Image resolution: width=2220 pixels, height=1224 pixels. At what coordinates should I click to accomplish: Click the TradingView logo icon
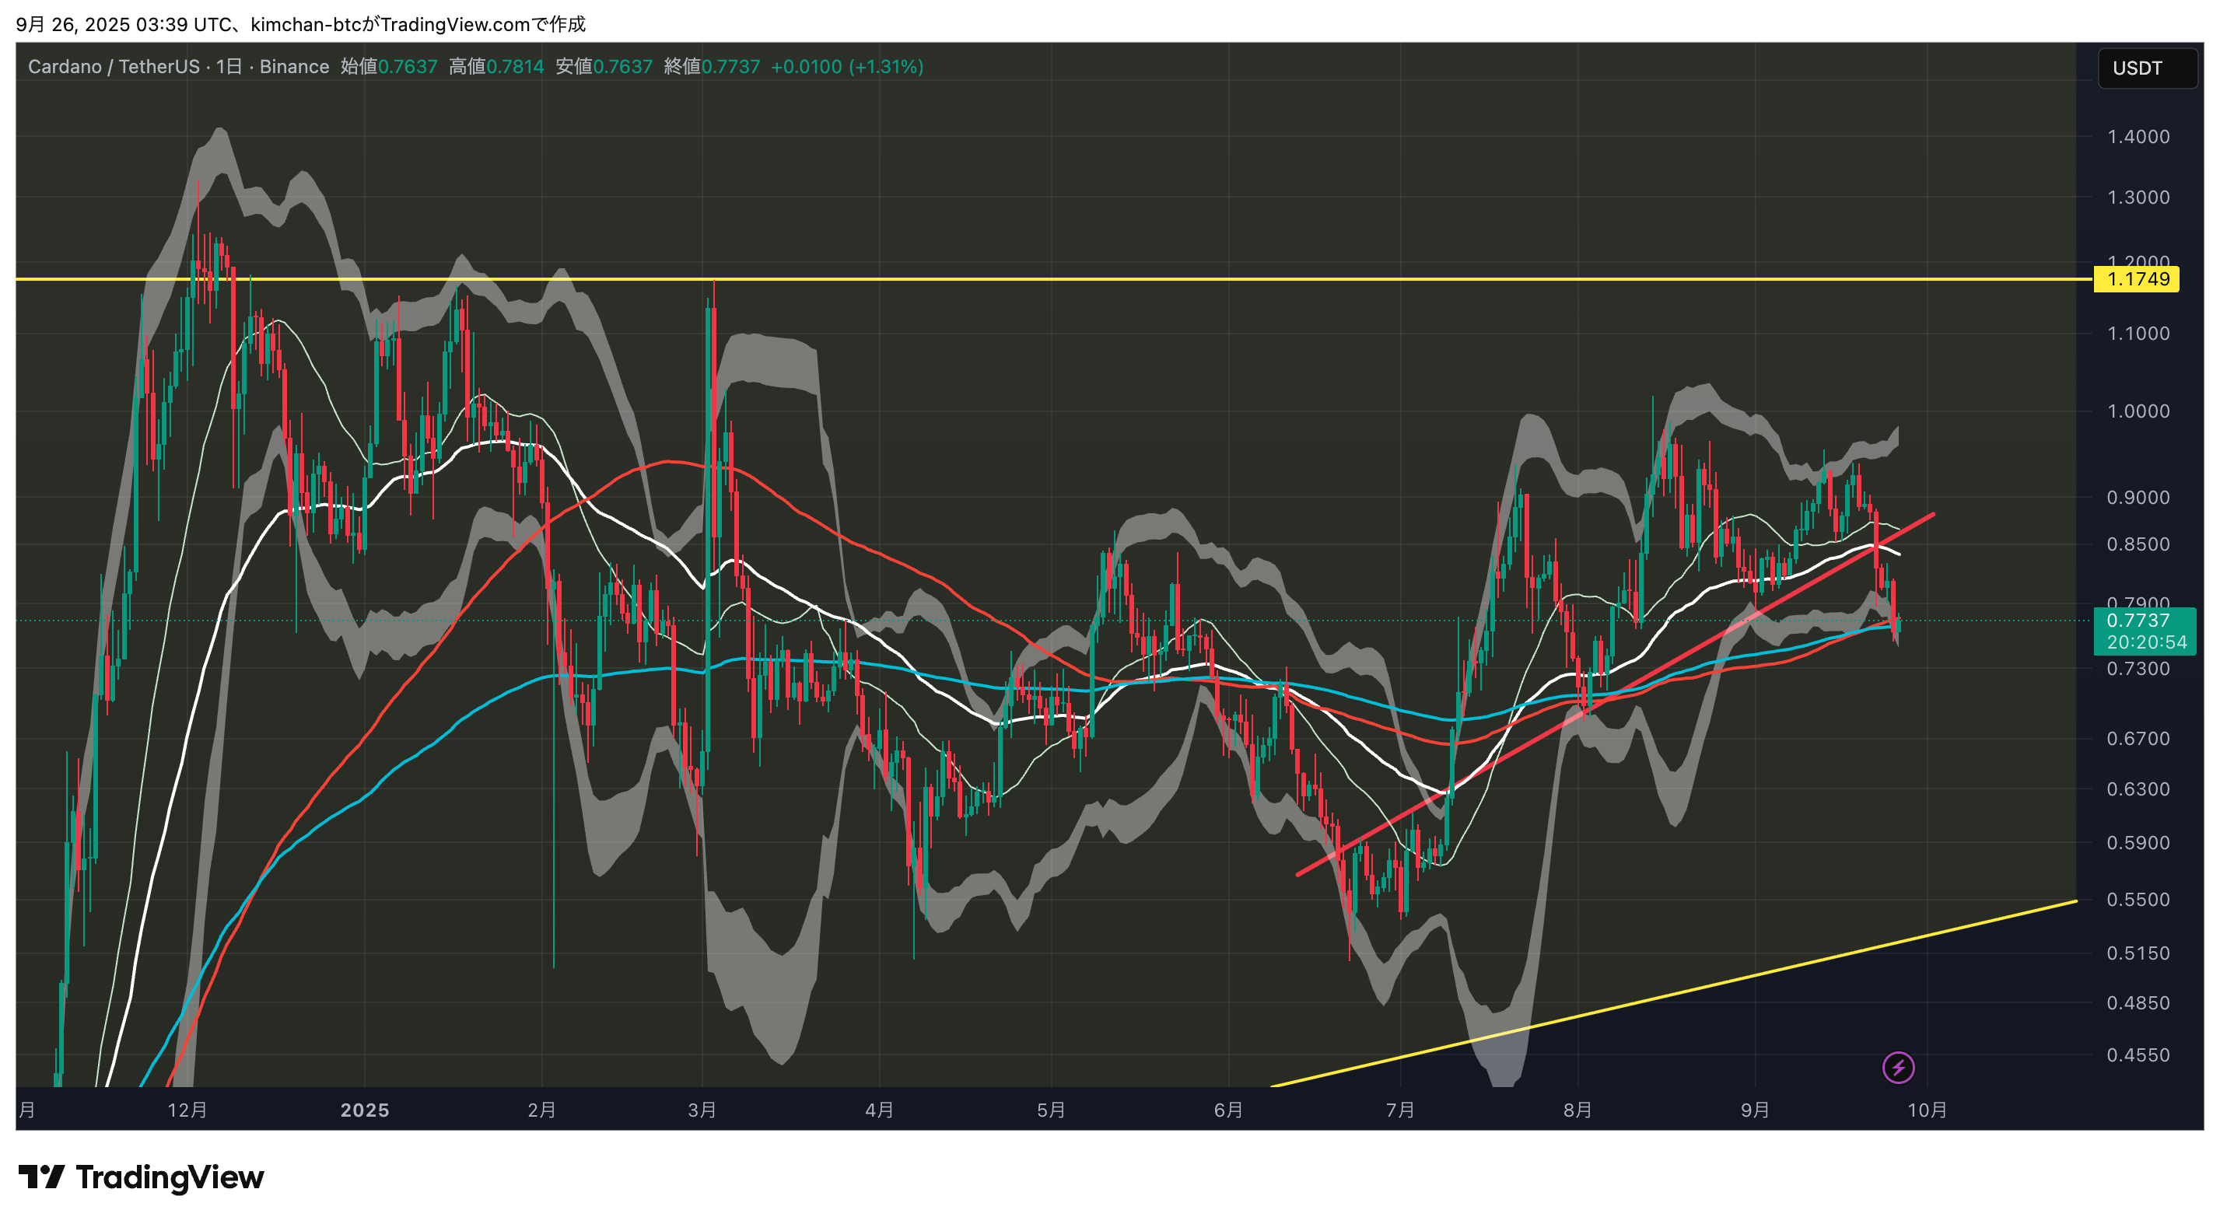40,1176
